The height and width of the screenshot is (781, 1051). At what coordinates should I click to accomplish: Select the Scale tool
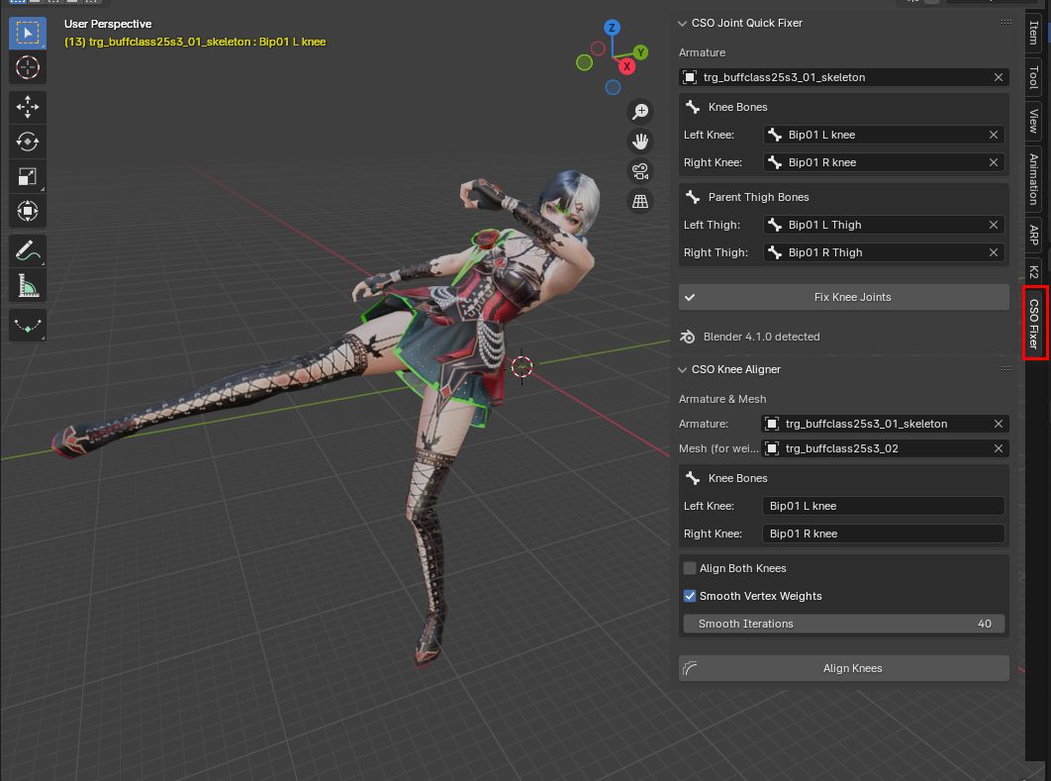(28, 176)
